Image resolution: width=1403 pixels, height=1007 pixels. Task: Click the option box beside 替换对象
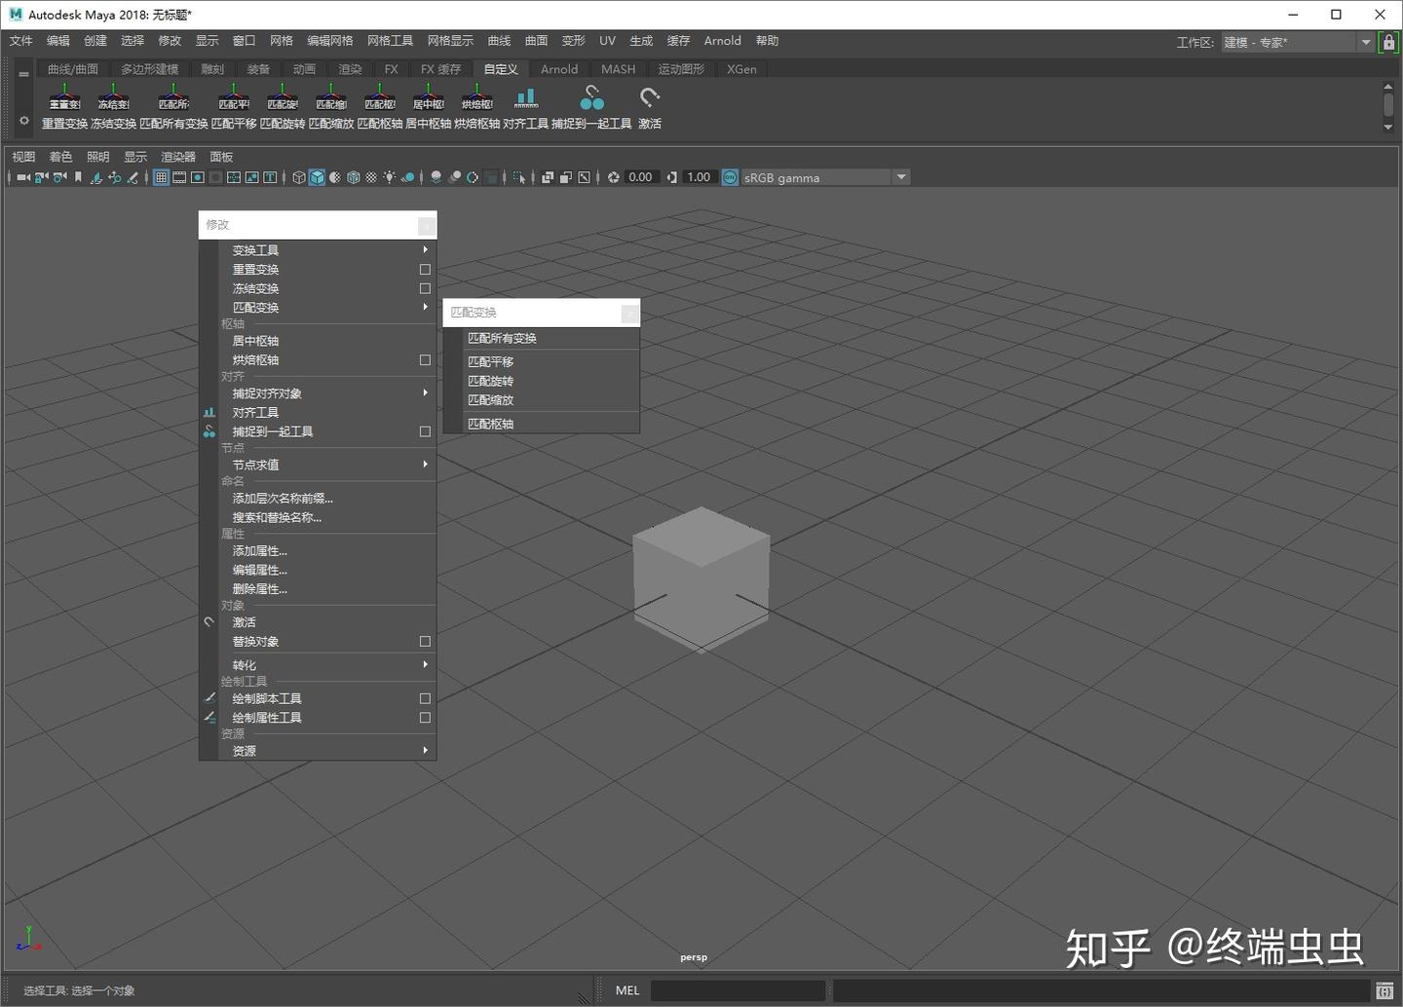point(425,641)
